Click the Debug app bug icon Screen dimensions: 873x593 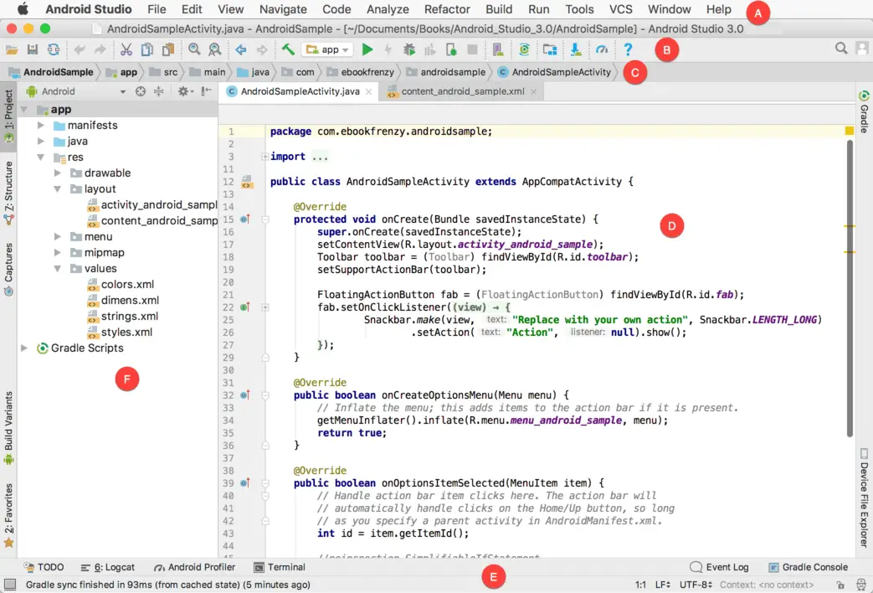point(409,50)
